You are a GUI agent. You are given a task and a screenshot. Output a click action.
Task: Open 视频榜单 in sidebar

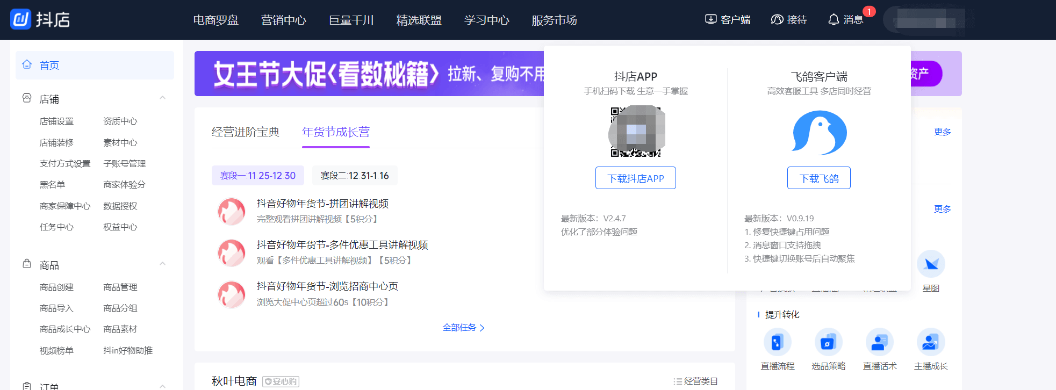point(56,350)
